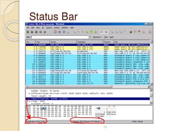Open the View menu

(38, 28)
